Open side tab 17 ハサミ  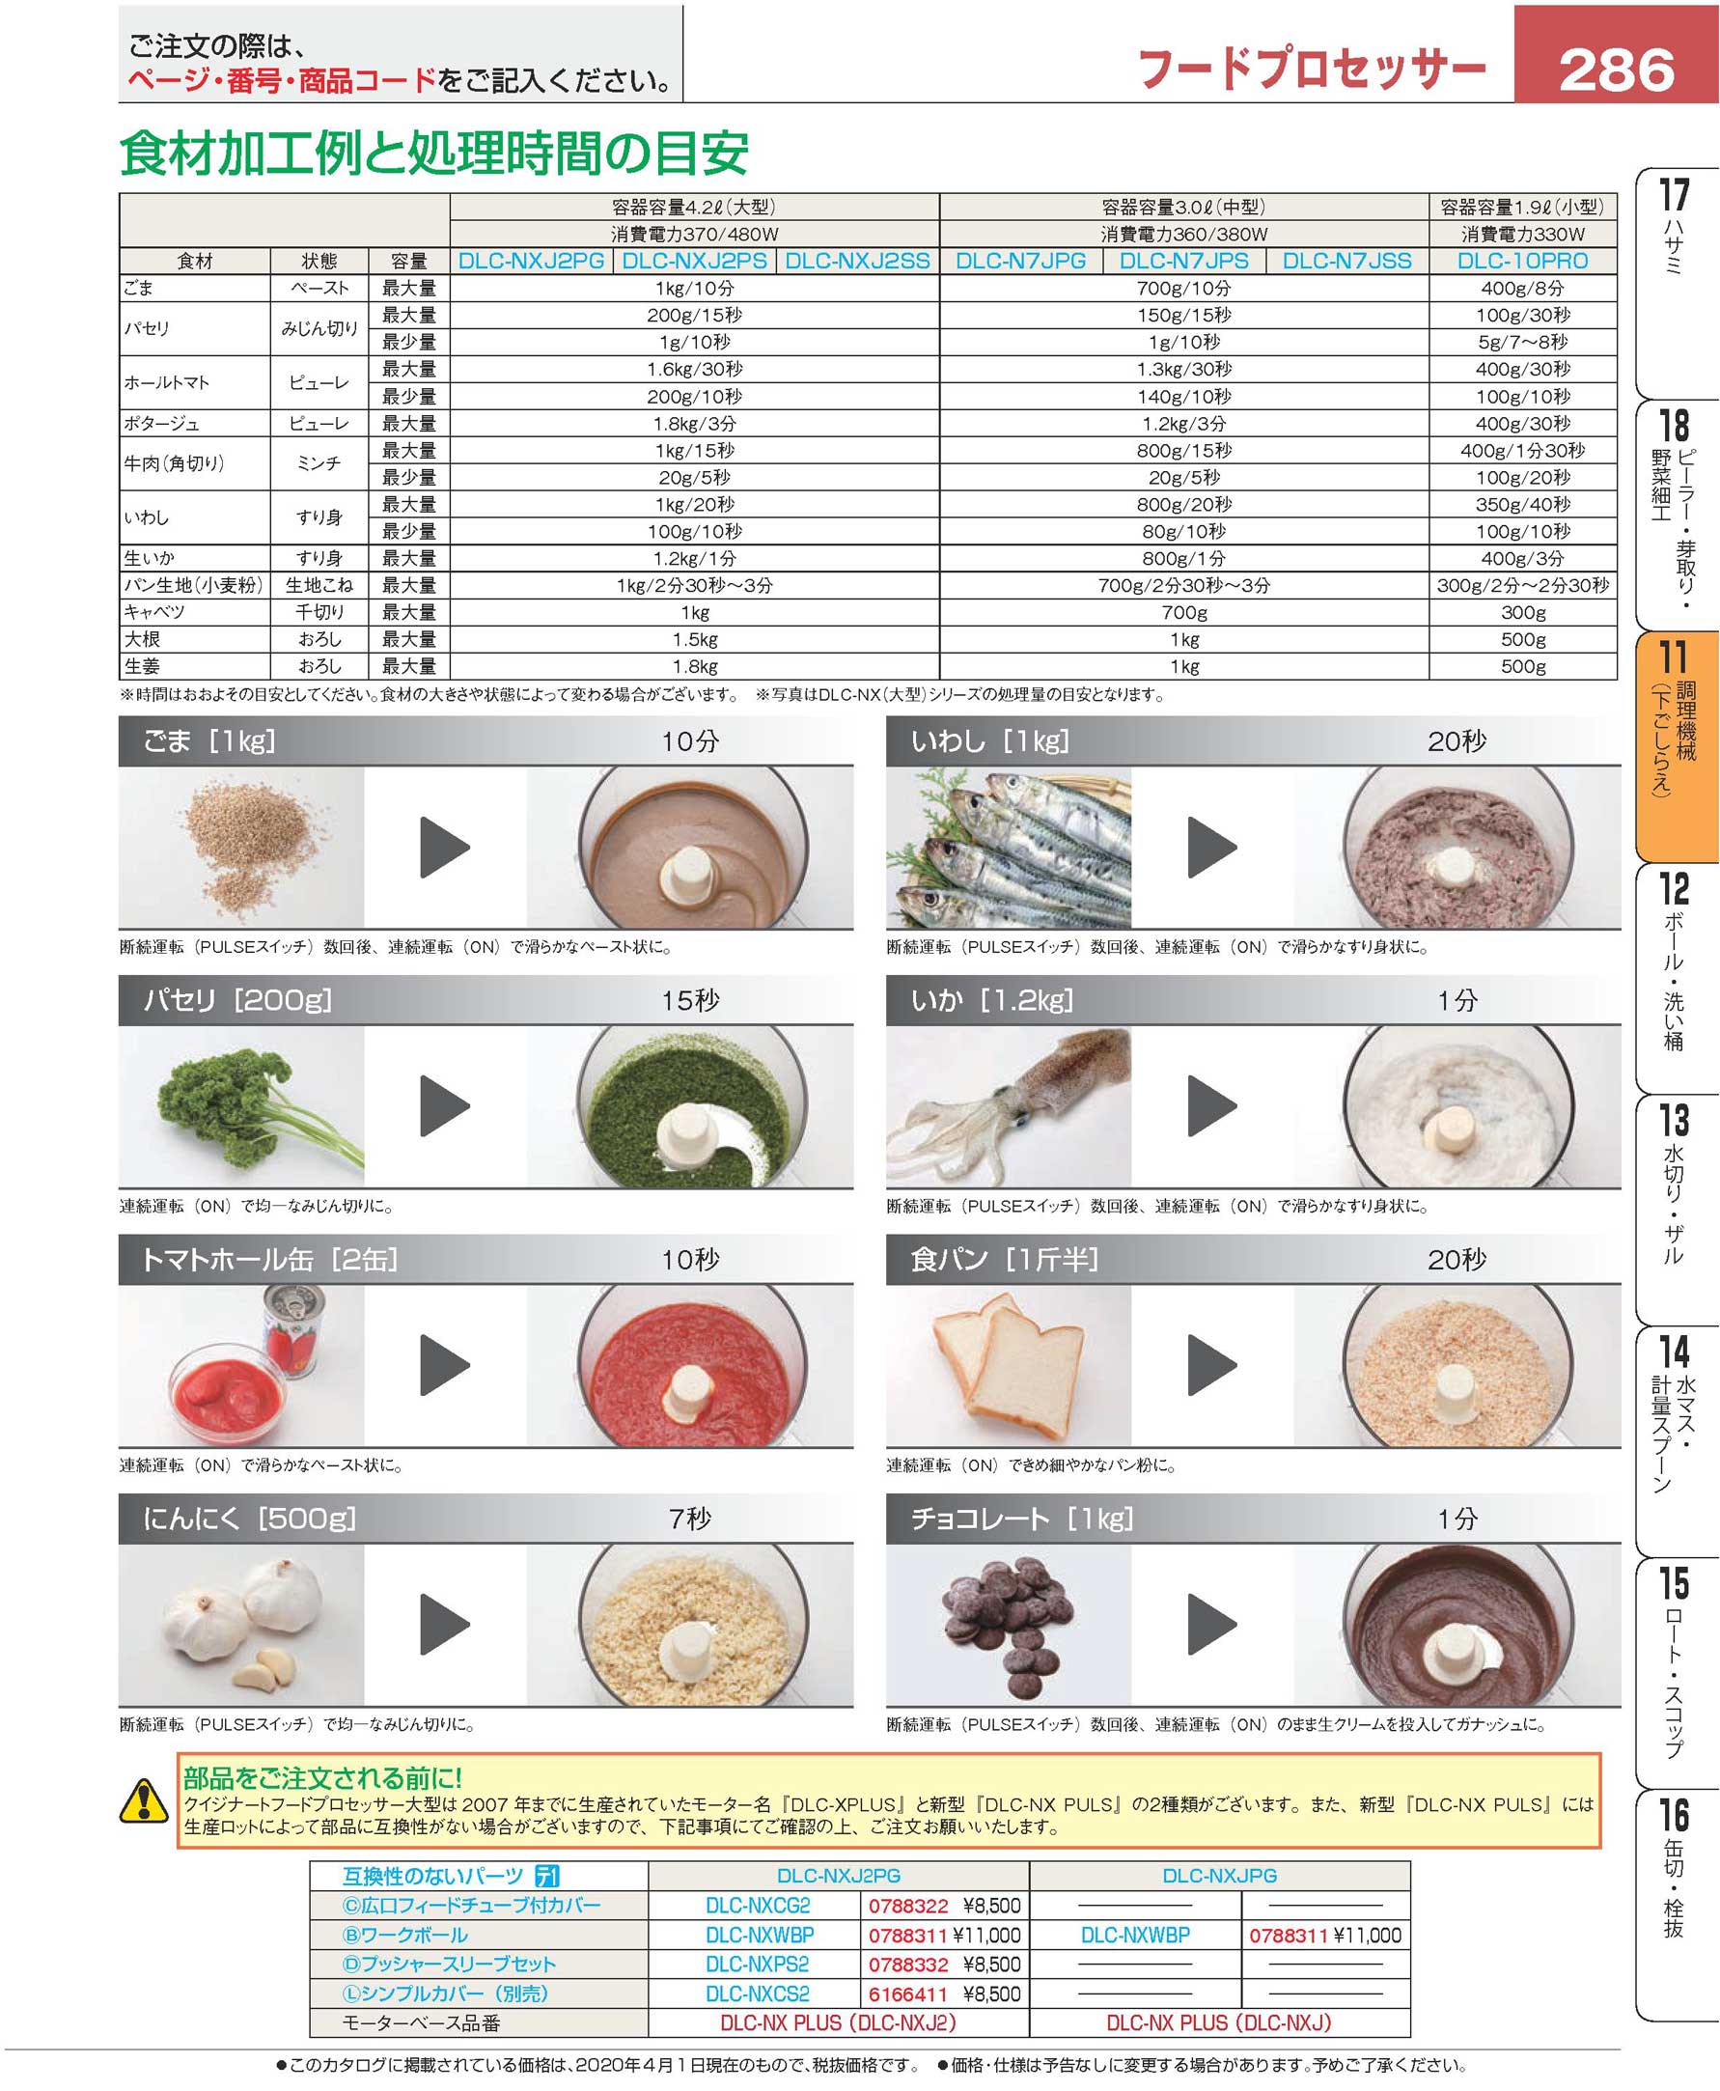tap(1676, 283)
